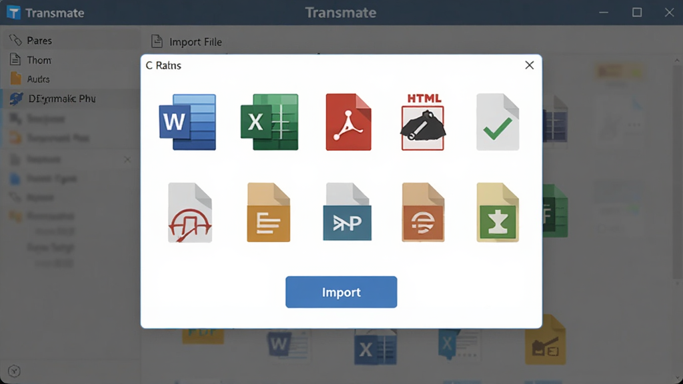
Task: Close the C Ratns dialog
Action: coord(529,65)
